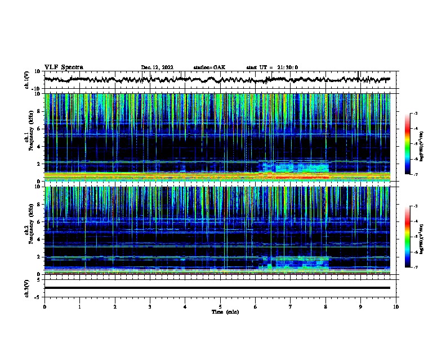Image resolution: width=446 pixels, height=344 pixels.
Task: Click the "start UT = 21:30:0" header text
Action: tap(272, 67)
